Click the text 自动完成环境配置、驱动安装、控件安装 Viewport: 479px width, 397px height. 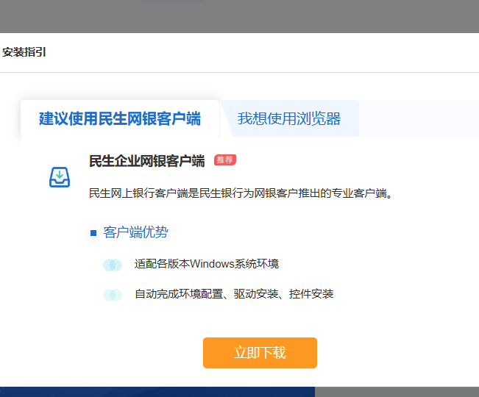(x=234, y=294)
